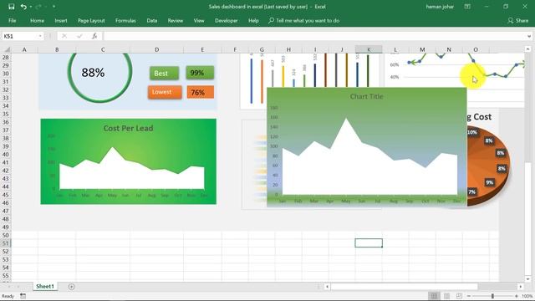Open the Review ribbon tab

(175, 20)
